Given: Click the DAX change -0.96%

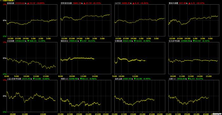Looking at the screenshot, I should click(x=93, y=79).
